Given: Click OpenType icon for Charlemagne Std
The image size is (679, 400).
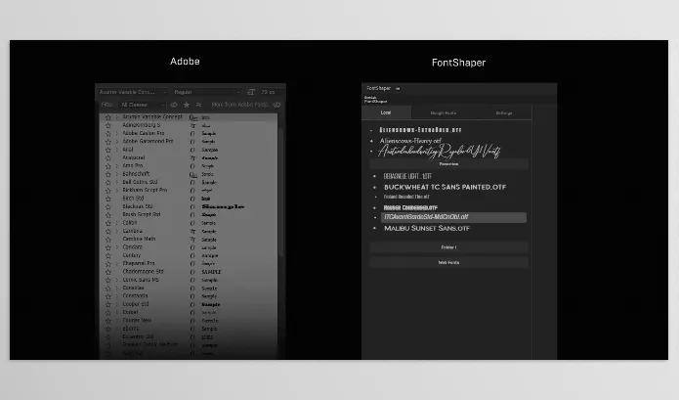Looking at the screenshot, I should (192, 272).
